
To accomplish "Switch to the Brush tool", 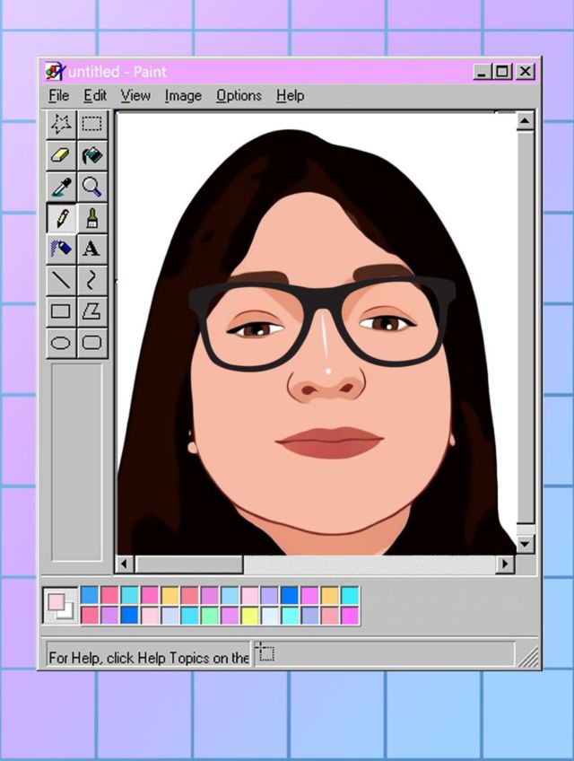I will point(91,218).
